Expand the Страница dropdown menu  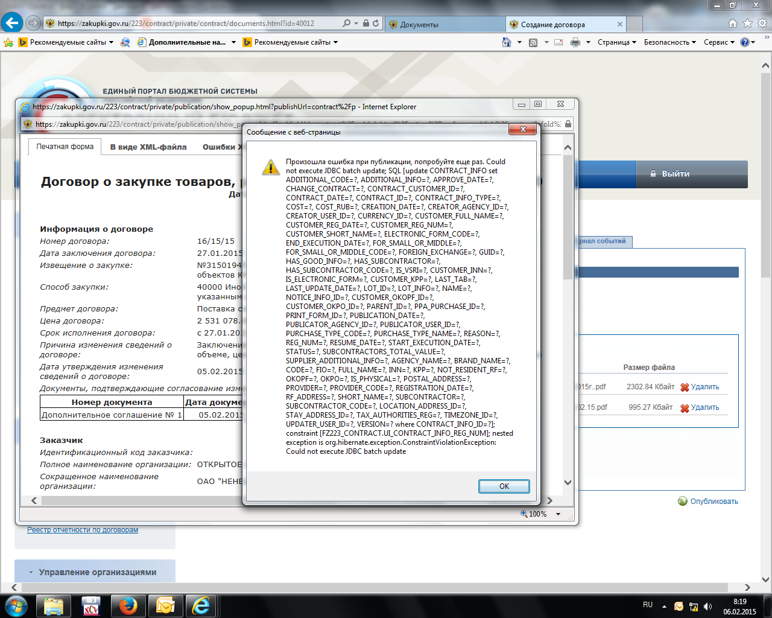[616, 42]
